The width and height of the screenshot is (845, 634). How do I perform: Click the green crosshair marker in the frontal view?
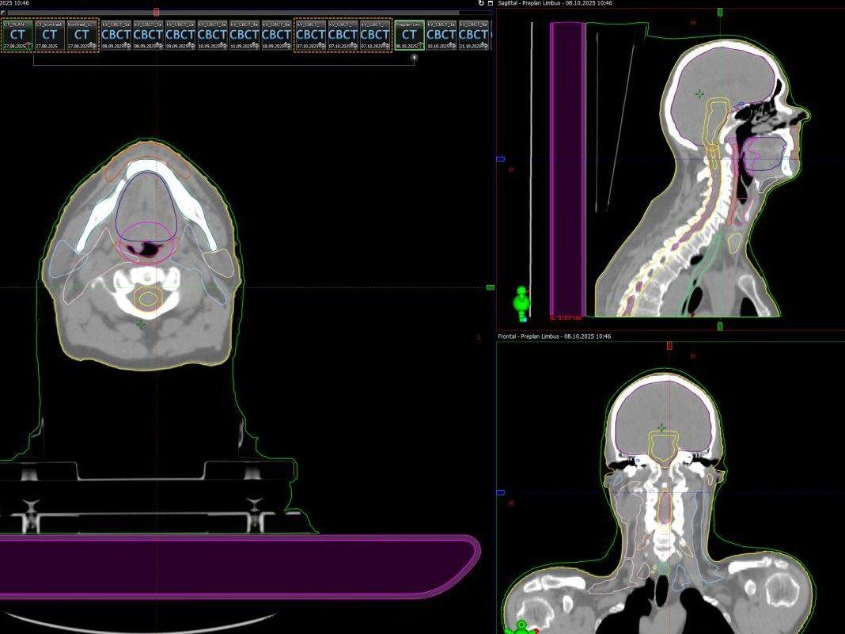[x=661, y=428]
